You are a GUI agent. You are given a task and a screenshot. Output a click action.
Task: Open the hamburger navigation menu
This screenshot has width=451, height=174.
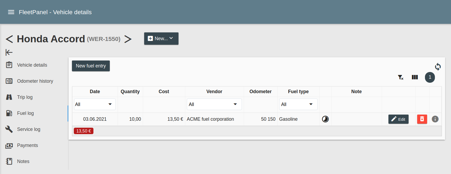coord(11,12)
